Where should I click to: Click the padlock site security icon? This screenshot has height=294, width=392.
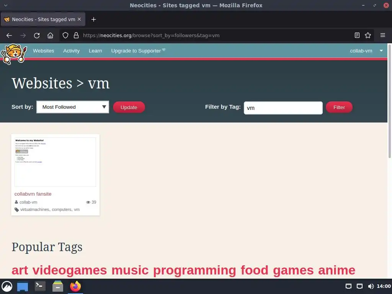point(76,36)
